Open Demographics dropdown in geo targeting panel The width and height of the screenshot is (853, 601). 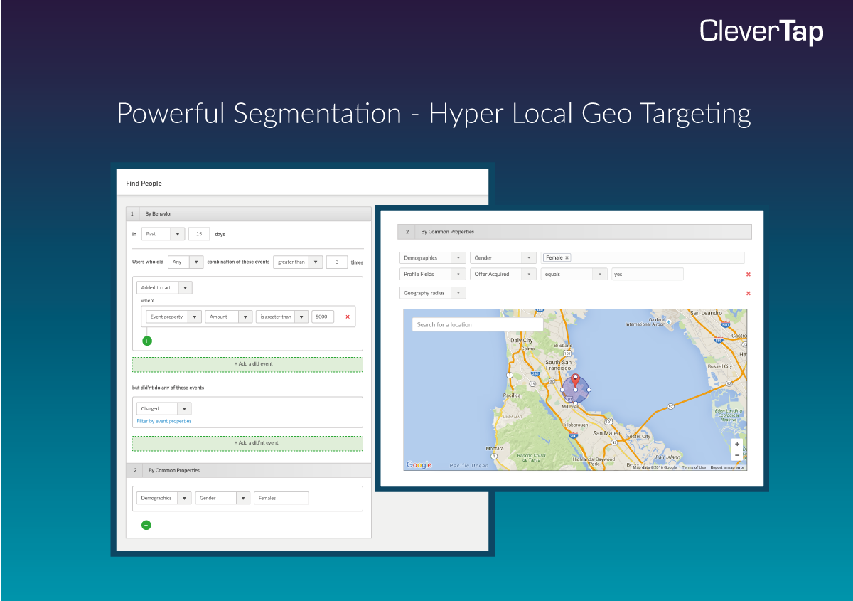pyautogui.click(x=433, y=257)
